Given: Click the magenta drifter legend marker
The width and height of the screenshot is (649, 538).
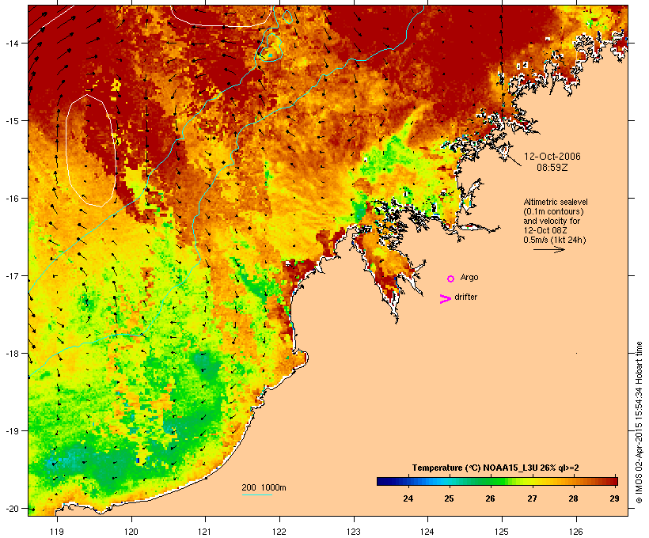Looking at the screenshot, I should point(446,299).
